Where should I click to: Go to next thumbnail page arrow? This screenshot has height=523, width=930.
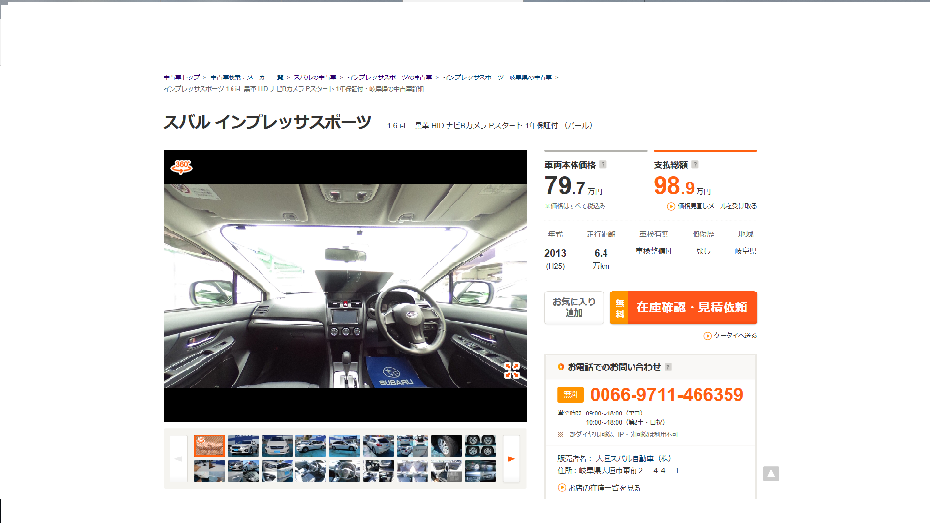point(511,459)
